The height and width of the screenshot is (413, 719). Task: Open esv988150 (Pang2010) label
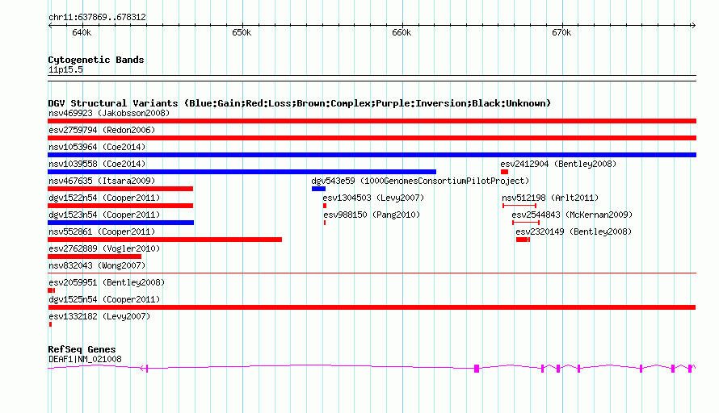point(372,215)
